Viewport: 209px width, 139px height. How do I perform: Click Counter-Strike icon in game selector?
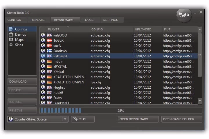coord(11,119)
